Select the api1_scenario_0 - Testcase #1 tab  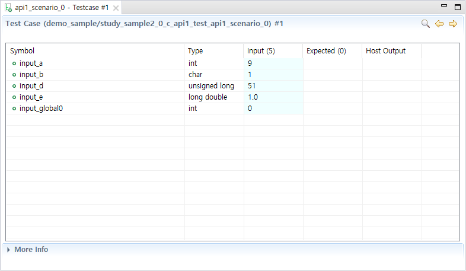click(62, 8)
